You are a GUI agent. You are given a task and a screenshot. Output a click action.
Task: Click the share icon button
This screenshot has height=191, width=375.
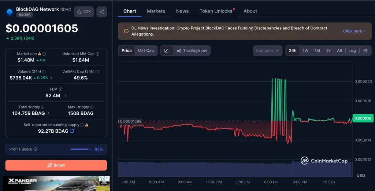point(102,11)
